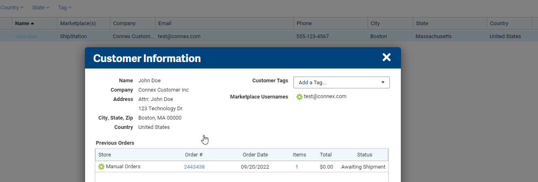538x182 pixels.
Task: Sort by the Company column header
Action: [133, 24]
